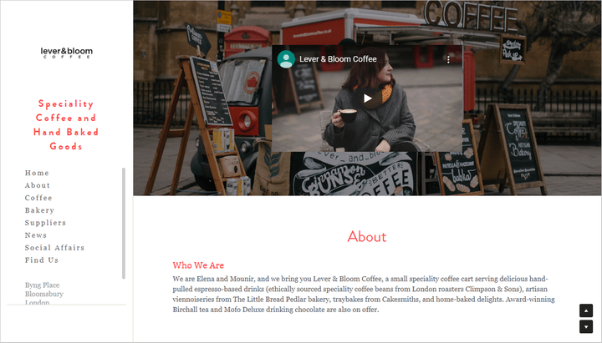Click the teal channel avatar icon
The image size is (602, 343).
(x=286, y=59)
